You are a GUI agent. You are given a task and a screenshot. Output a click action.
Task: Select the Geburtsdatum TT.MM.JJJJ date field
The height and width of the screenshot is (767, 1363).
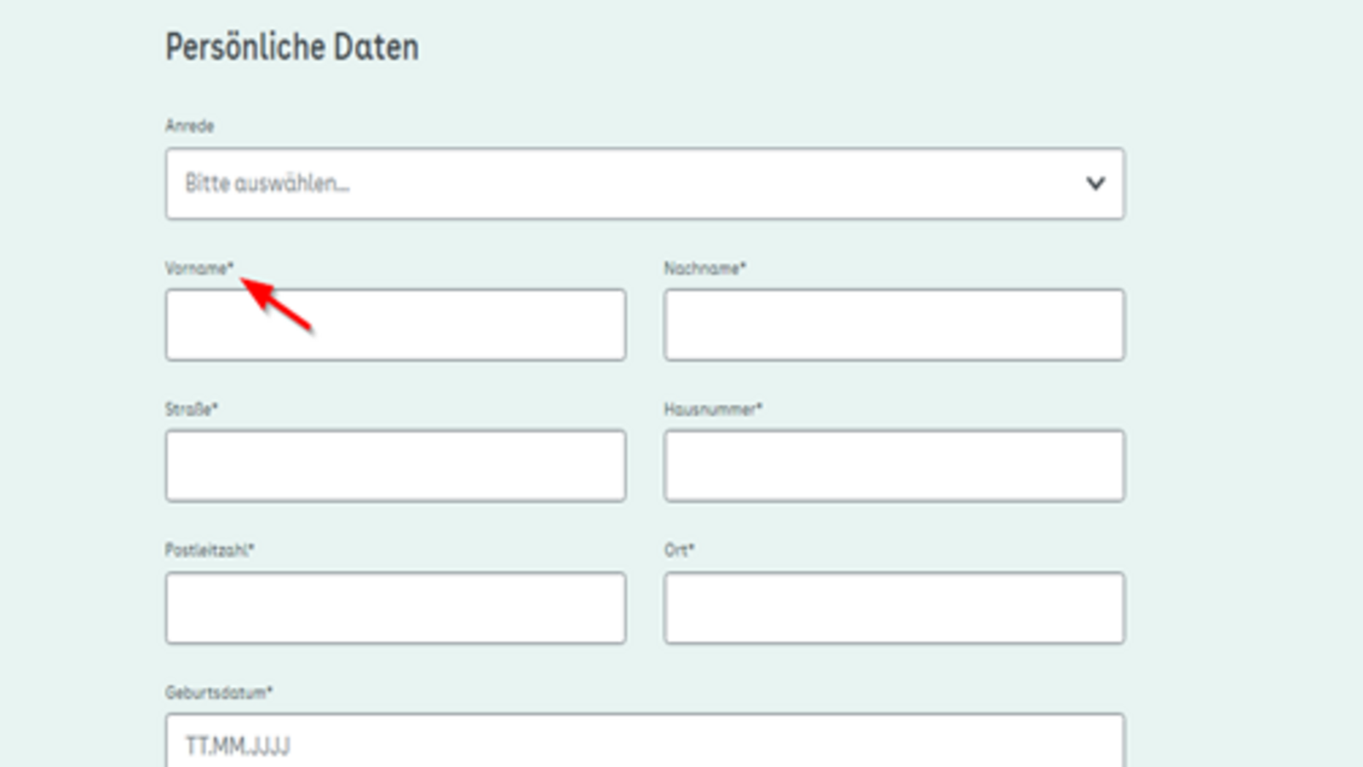click(644, 743)
